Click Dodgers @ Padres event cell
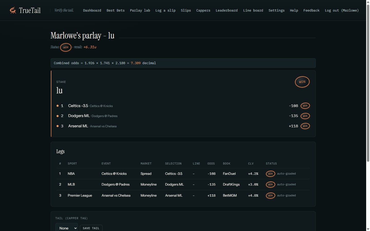 click(x=116, y=185)
